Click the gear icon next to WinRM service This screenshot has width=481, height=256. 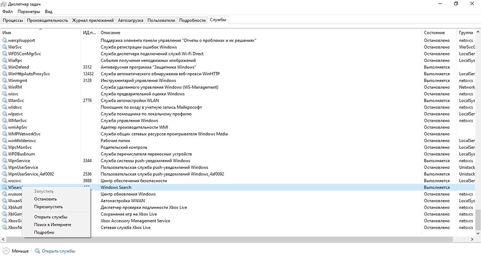click(x=5, y=87)
